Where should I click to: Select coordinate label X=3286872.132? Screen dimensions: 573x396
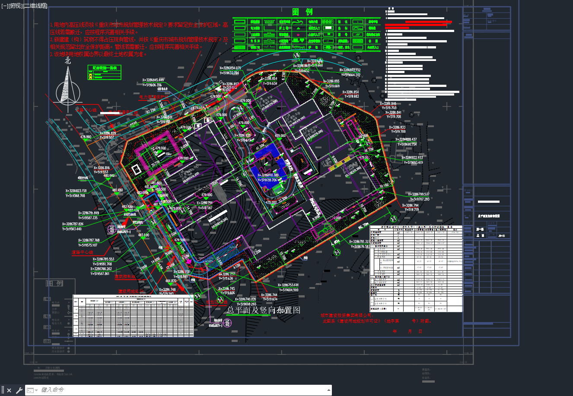[350, 70]
